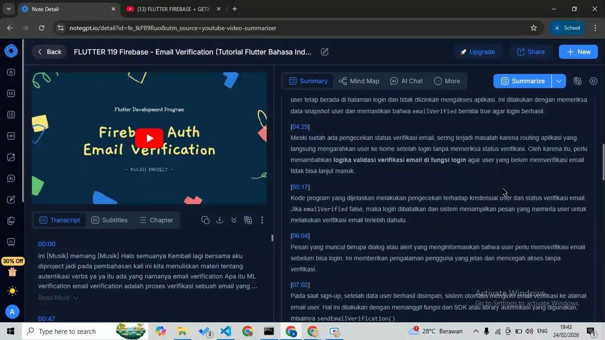Click the taskbar search box
This screenshot has height=340, width=605.
85,331
